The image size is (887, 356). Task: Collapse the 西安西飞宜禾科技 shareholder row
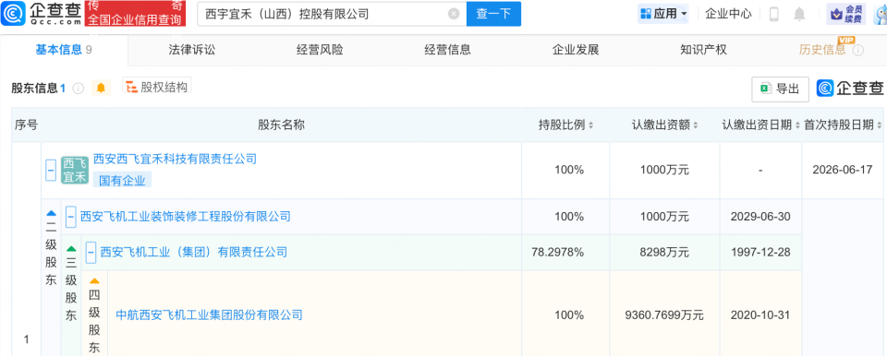pyautogui.click(x=51, y=170)
